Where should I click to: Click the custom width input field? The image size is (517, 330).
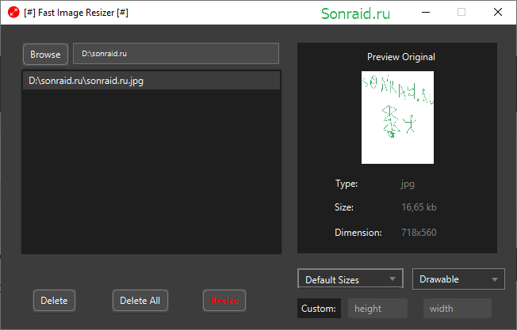[458, 309]
